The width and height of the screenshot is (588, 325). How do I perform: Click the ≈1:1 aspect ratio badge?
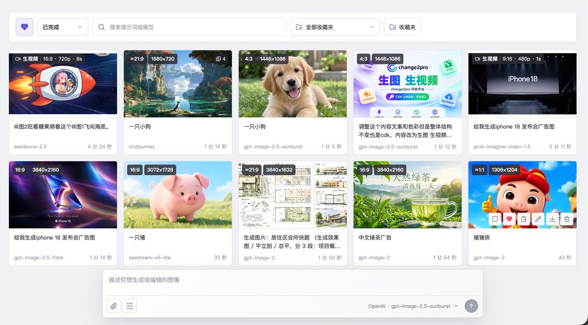[x=480, y=170]
